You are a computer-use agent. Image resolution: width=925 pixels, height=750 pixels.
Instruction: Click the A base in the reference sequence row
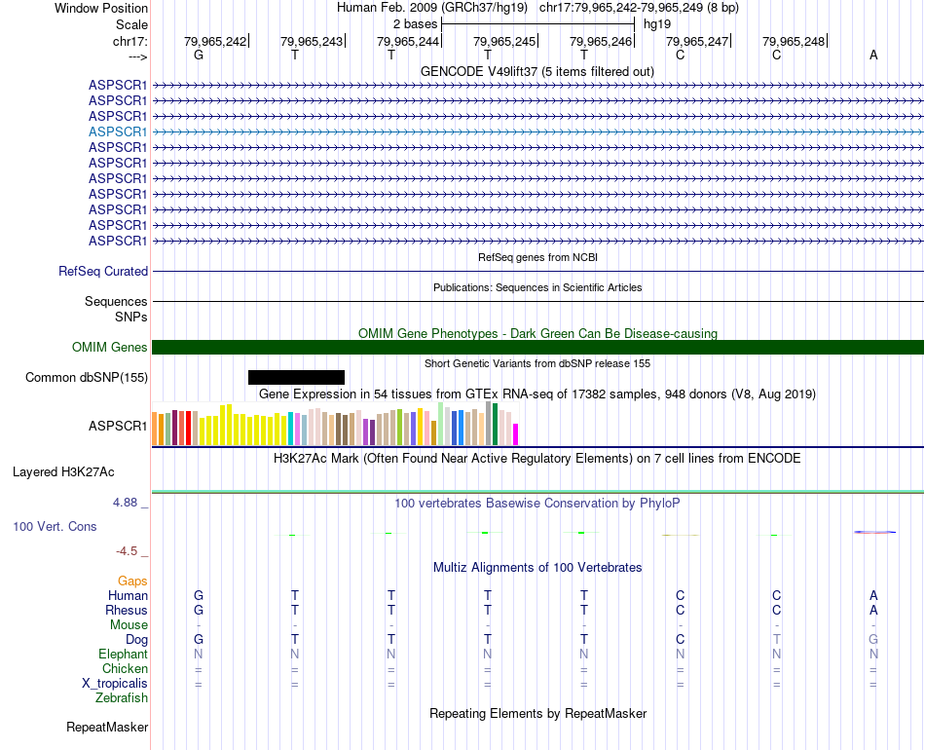coord(873,55)
